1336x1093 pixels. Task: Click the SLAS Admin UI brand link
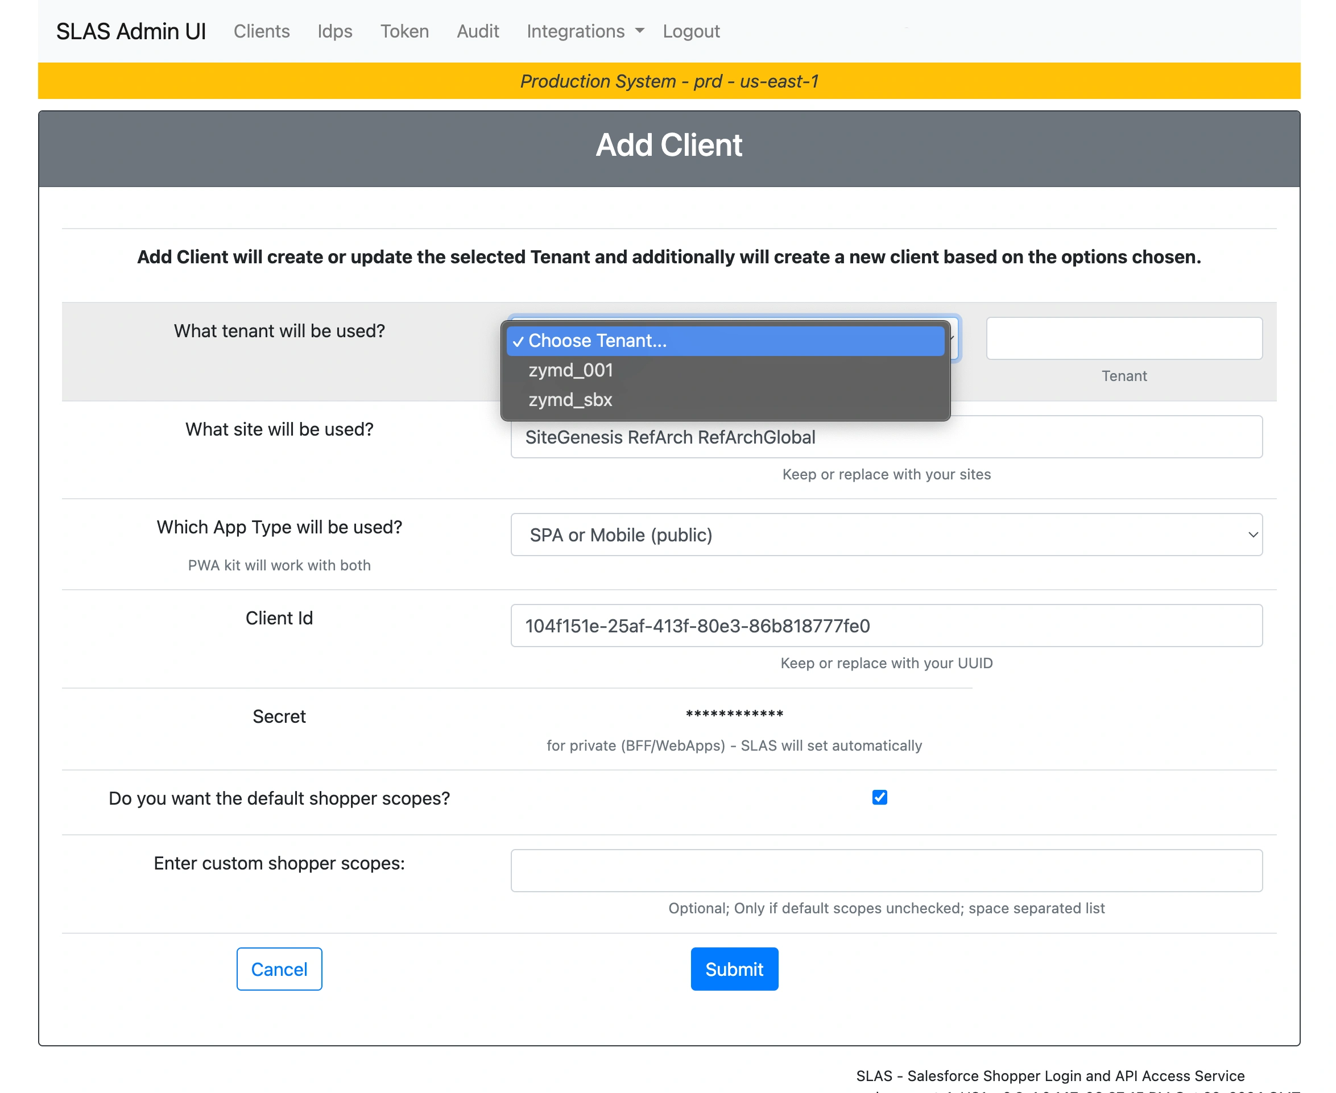point(131,31)
